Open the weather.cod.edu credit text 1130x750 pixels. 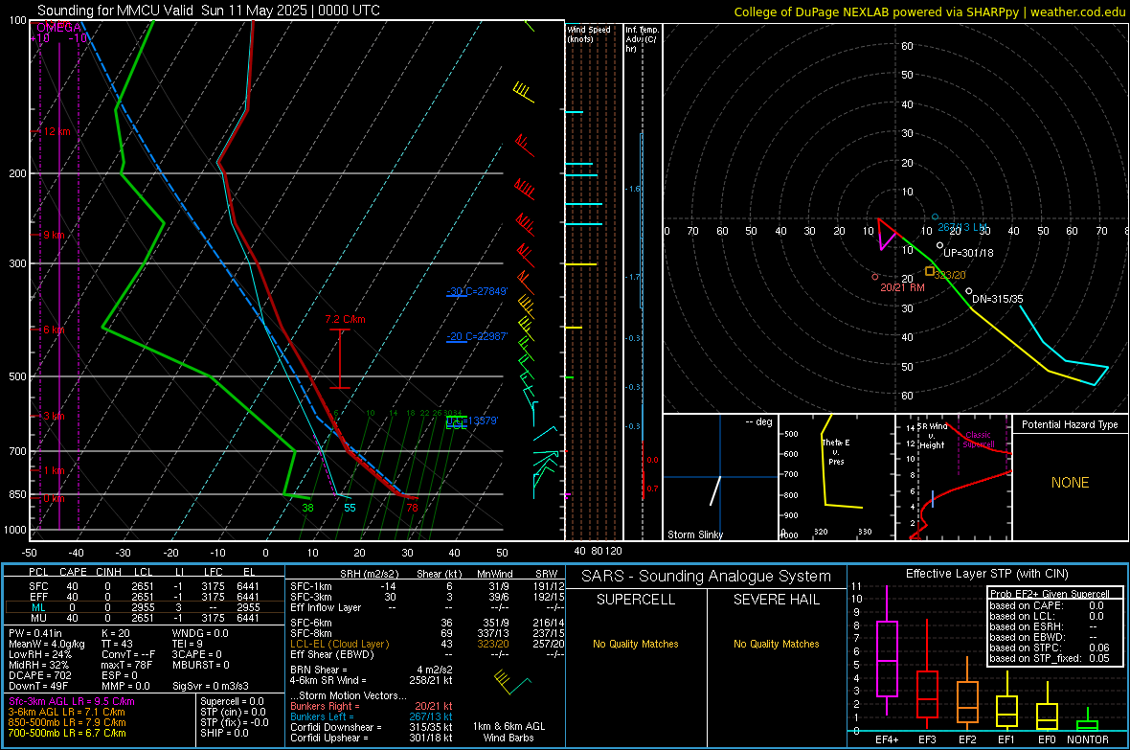coord(930,11)
